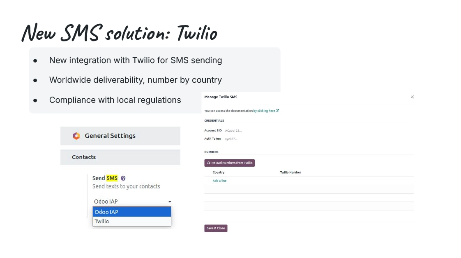Click the Twilio Number column header
Viewport: 461px width, 258px height.
coord(290,172)
